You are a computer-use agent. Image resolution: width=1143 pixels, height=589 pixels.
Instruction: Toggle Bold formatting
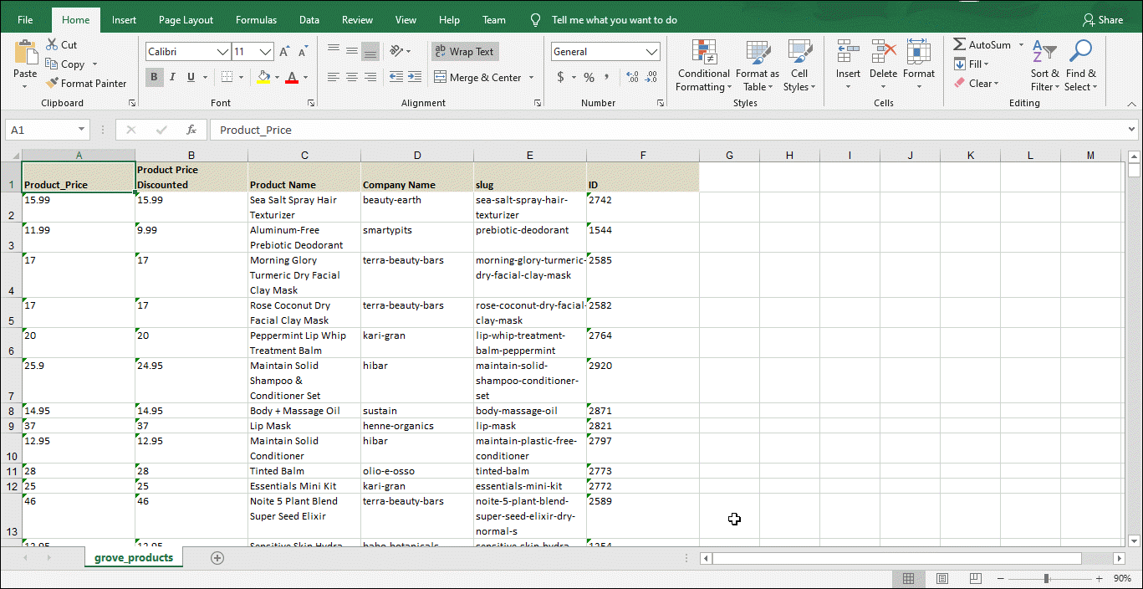coord(154,77)
